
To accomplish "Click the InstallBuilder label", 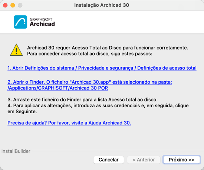I will point(16,151).
